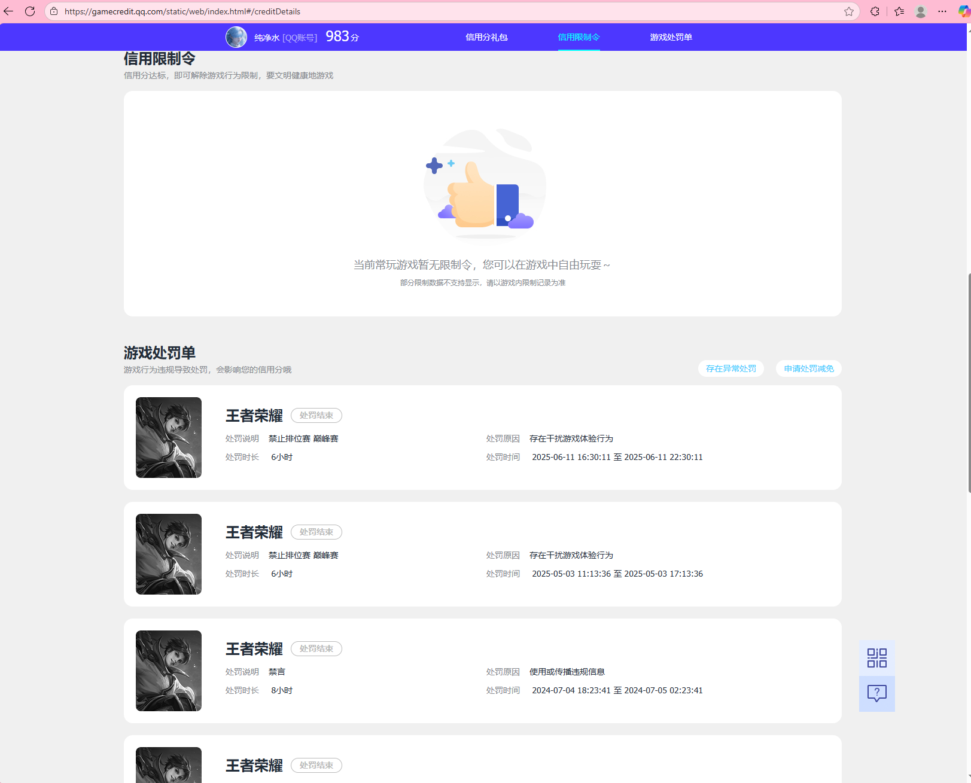Click the 纯净水 profile avatar
Image resolution: width=971 pixels, height=783 pixels.
point(236,36)
